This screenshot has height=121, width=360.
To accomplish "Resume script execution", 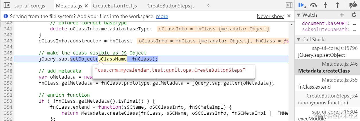I will (x=302, y=5).
